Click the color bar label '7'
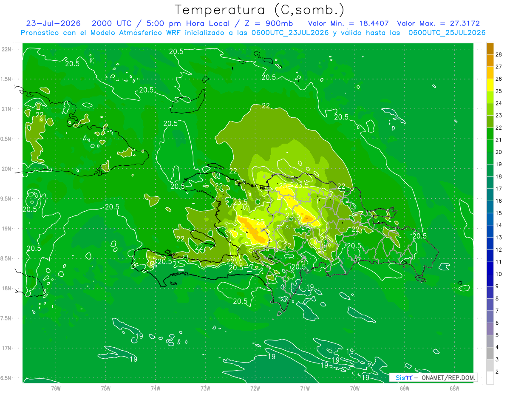This screenshot has width=510, height=394. 497,311
